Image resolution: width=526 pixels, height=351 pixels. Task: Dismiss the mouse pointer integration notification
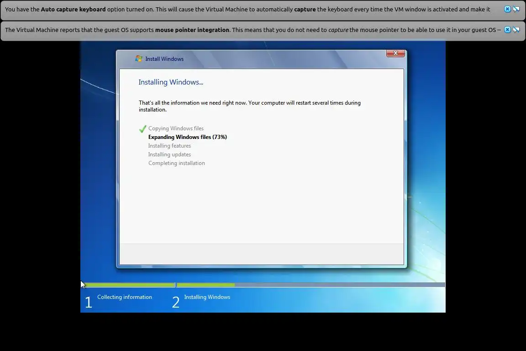(x=507, y=30)
